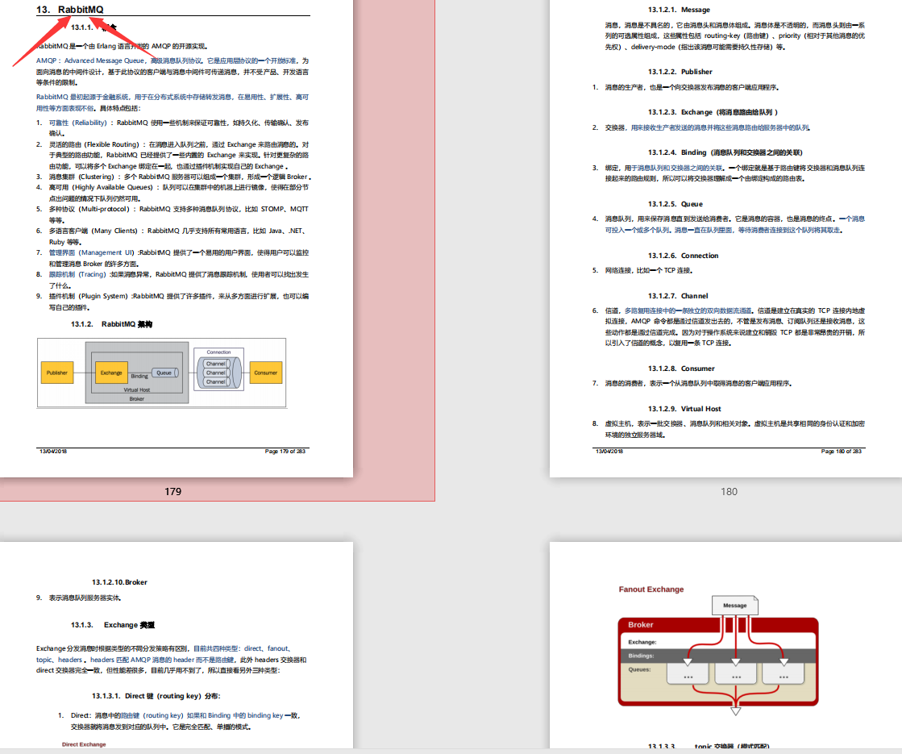902x754 pixels.
Task: Click list item "跟踪机制 (Tracing)"
Action: click(x=77, y=274)
